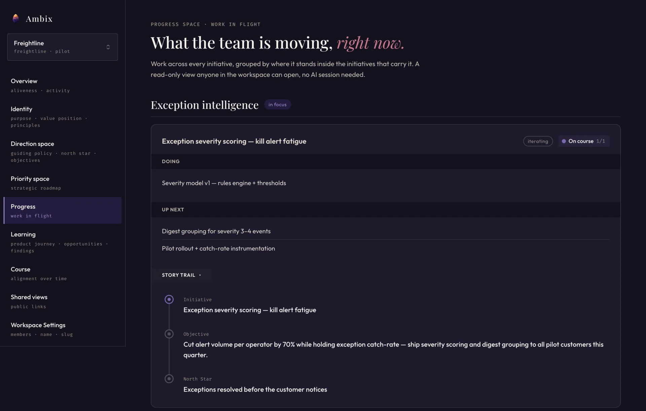
Task: Click the Objective node in story trail
Action: click(169, 334)
